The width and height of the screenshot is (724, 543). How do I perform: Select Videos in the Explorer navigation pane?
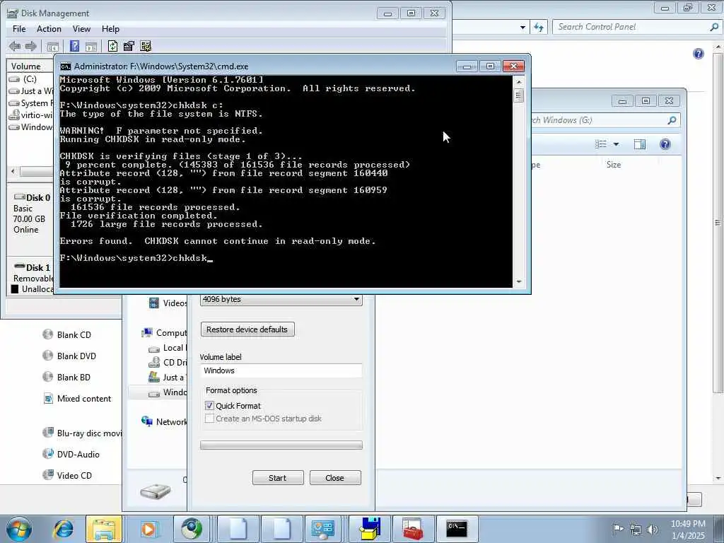168,303
